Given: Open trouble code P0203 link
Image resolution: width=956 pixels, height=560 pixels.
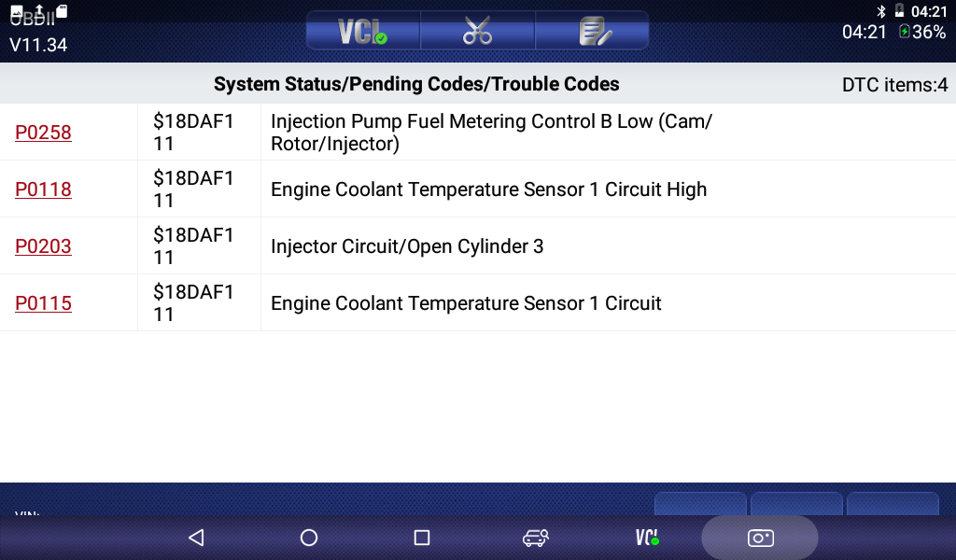Looking at the screenshot, I should [x=43, y=246].
